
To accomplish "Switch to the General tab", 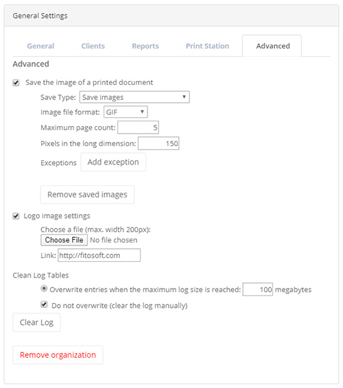I will click(x=40, y=46).
